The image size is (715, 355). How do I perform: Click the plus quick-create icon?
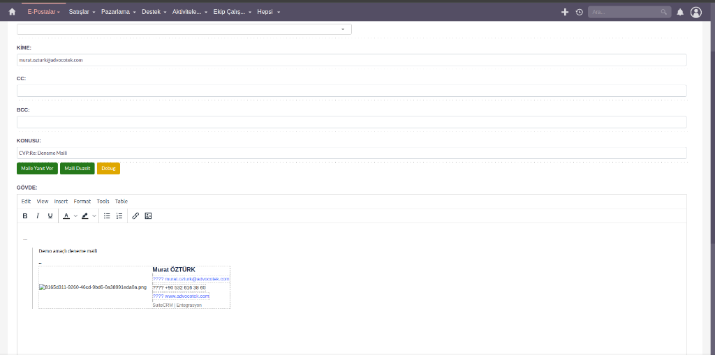click(x=564, y=12)
